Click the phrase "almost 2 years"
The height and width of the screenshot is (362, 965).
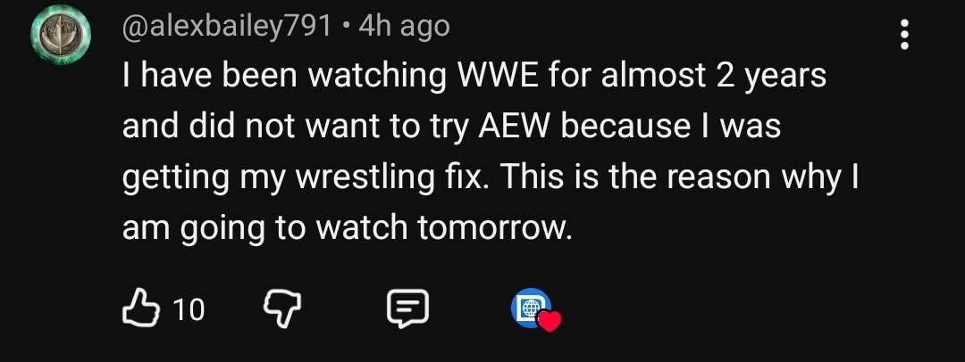(x=714, y=76)
